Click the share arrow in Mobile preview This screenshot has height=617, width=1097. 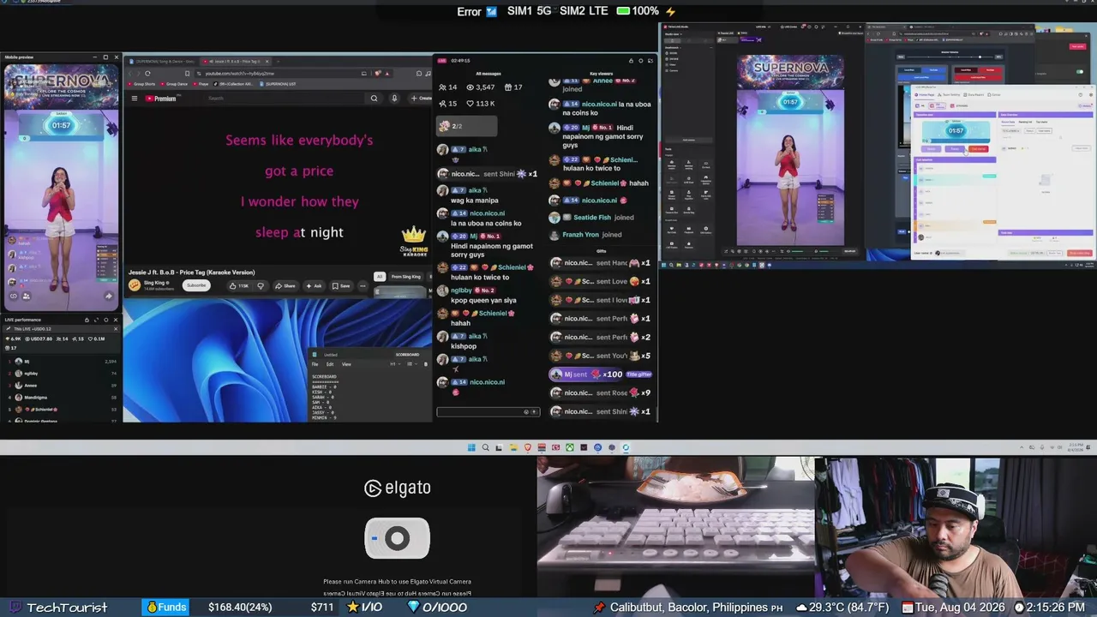point(108,297)
